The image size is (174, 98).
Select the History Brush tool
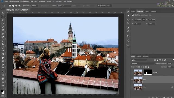(3, 48)
